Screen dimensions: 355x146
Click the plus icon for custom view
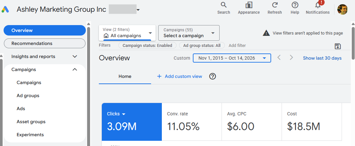coord(159,76)
